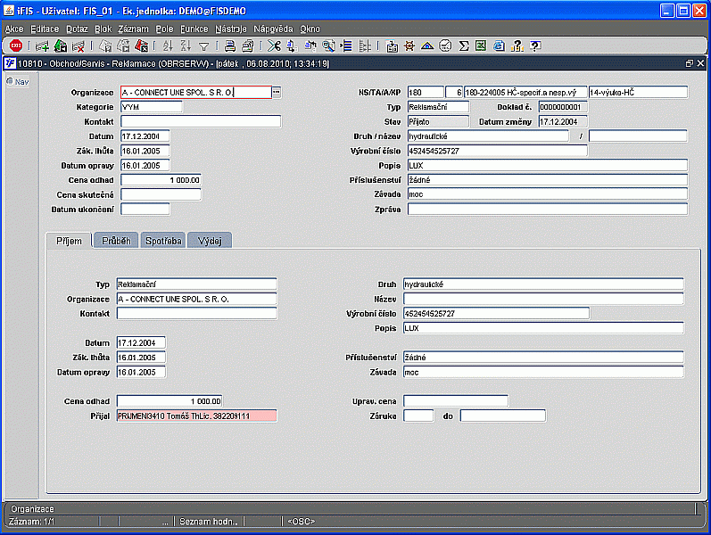Click the insert new record icon
Image resolution: width=711 pixels, height=535 pixels.
click(x=42, y=45)
